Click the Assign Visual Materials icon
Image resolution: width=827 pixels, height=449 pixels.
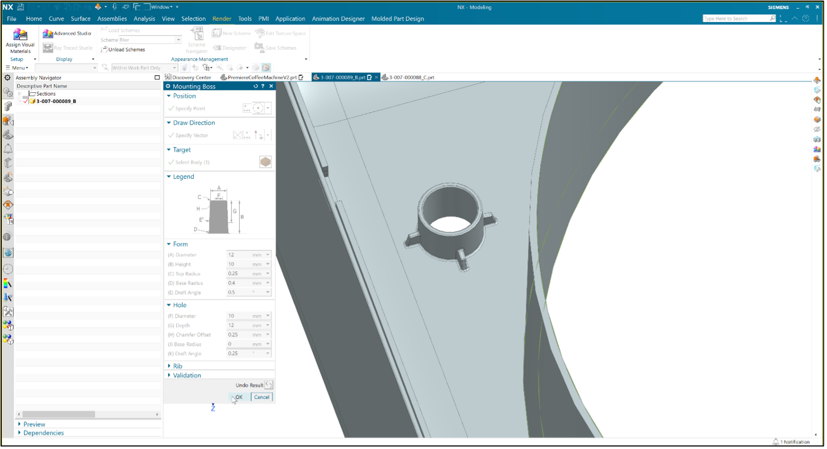tap(20, 34)
